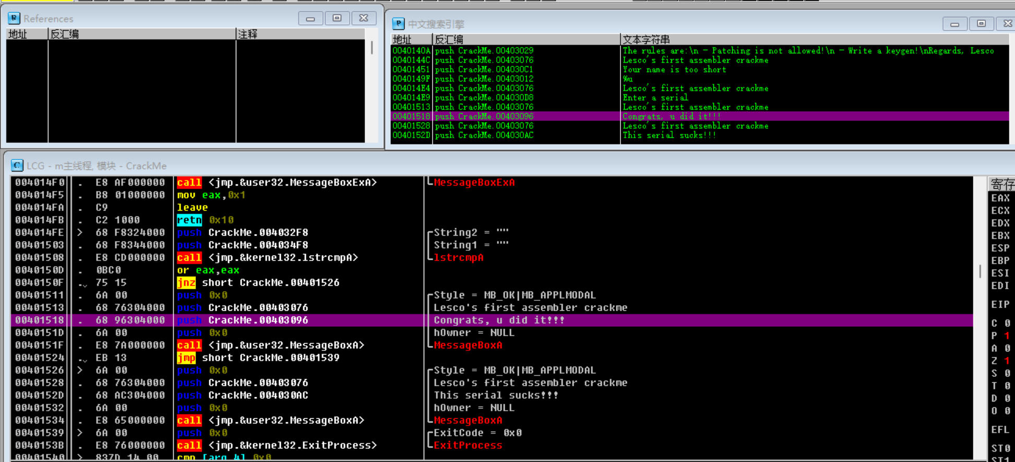Select highlighted disassembly line 00401518

click(x=492, y=320)
